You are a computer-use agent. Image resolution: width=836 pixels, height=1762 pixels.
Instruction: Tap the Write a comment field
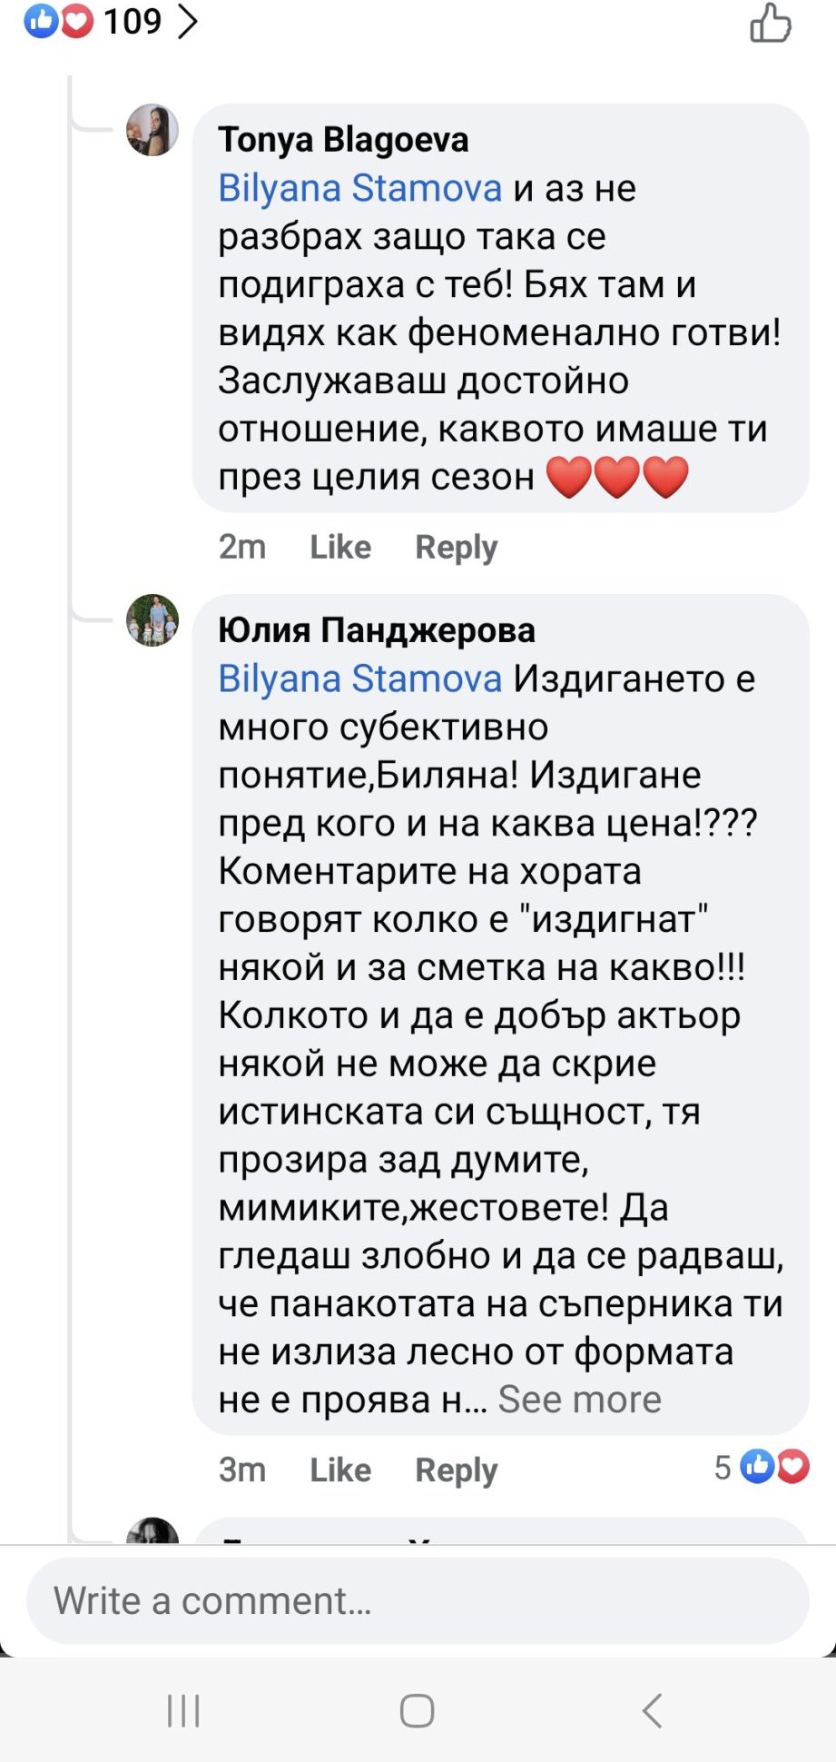[x=418, y=1600]
